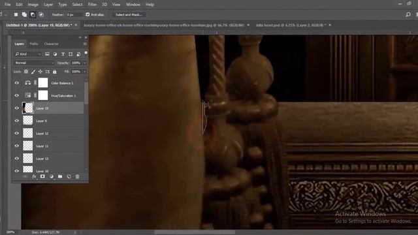Toggle the Anti-alias checkbox

88,14
